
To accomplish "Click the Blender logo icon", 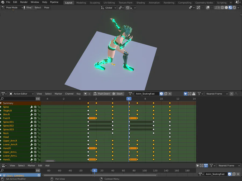I will [x=3, y=2].
